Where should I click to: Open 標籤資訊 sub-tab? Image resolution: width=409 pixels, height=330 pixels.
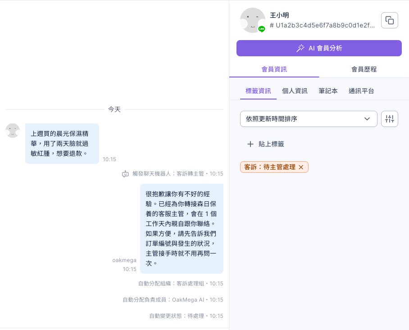258,91
